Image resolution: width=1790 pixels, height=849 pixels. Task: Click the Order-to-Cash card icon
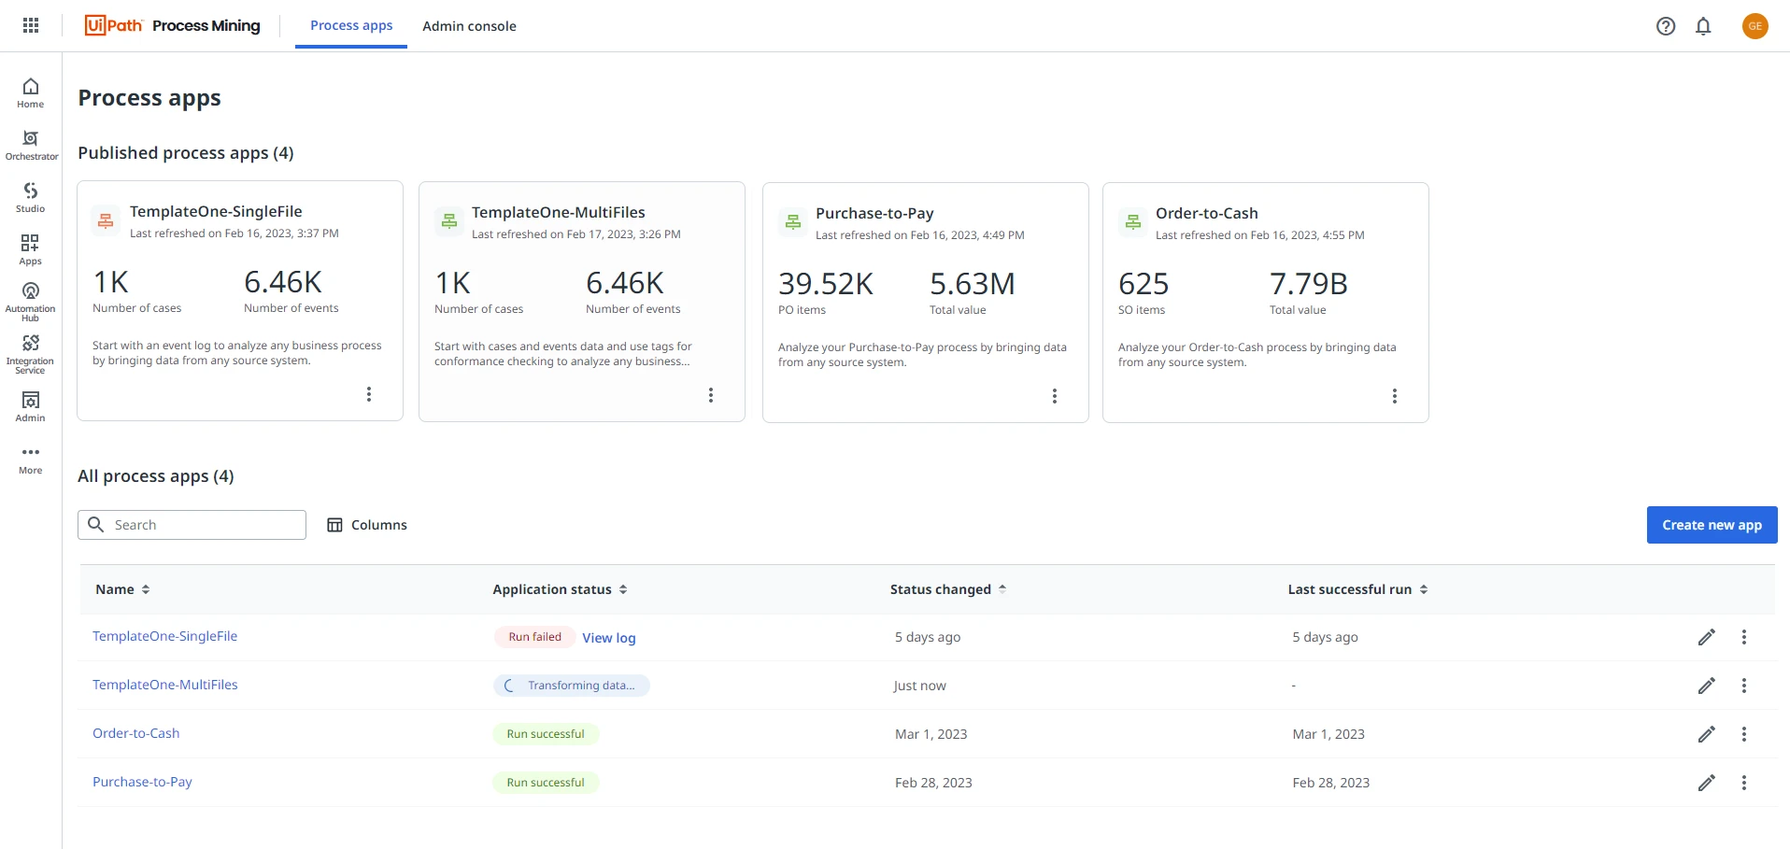[x=1133, y=222]
